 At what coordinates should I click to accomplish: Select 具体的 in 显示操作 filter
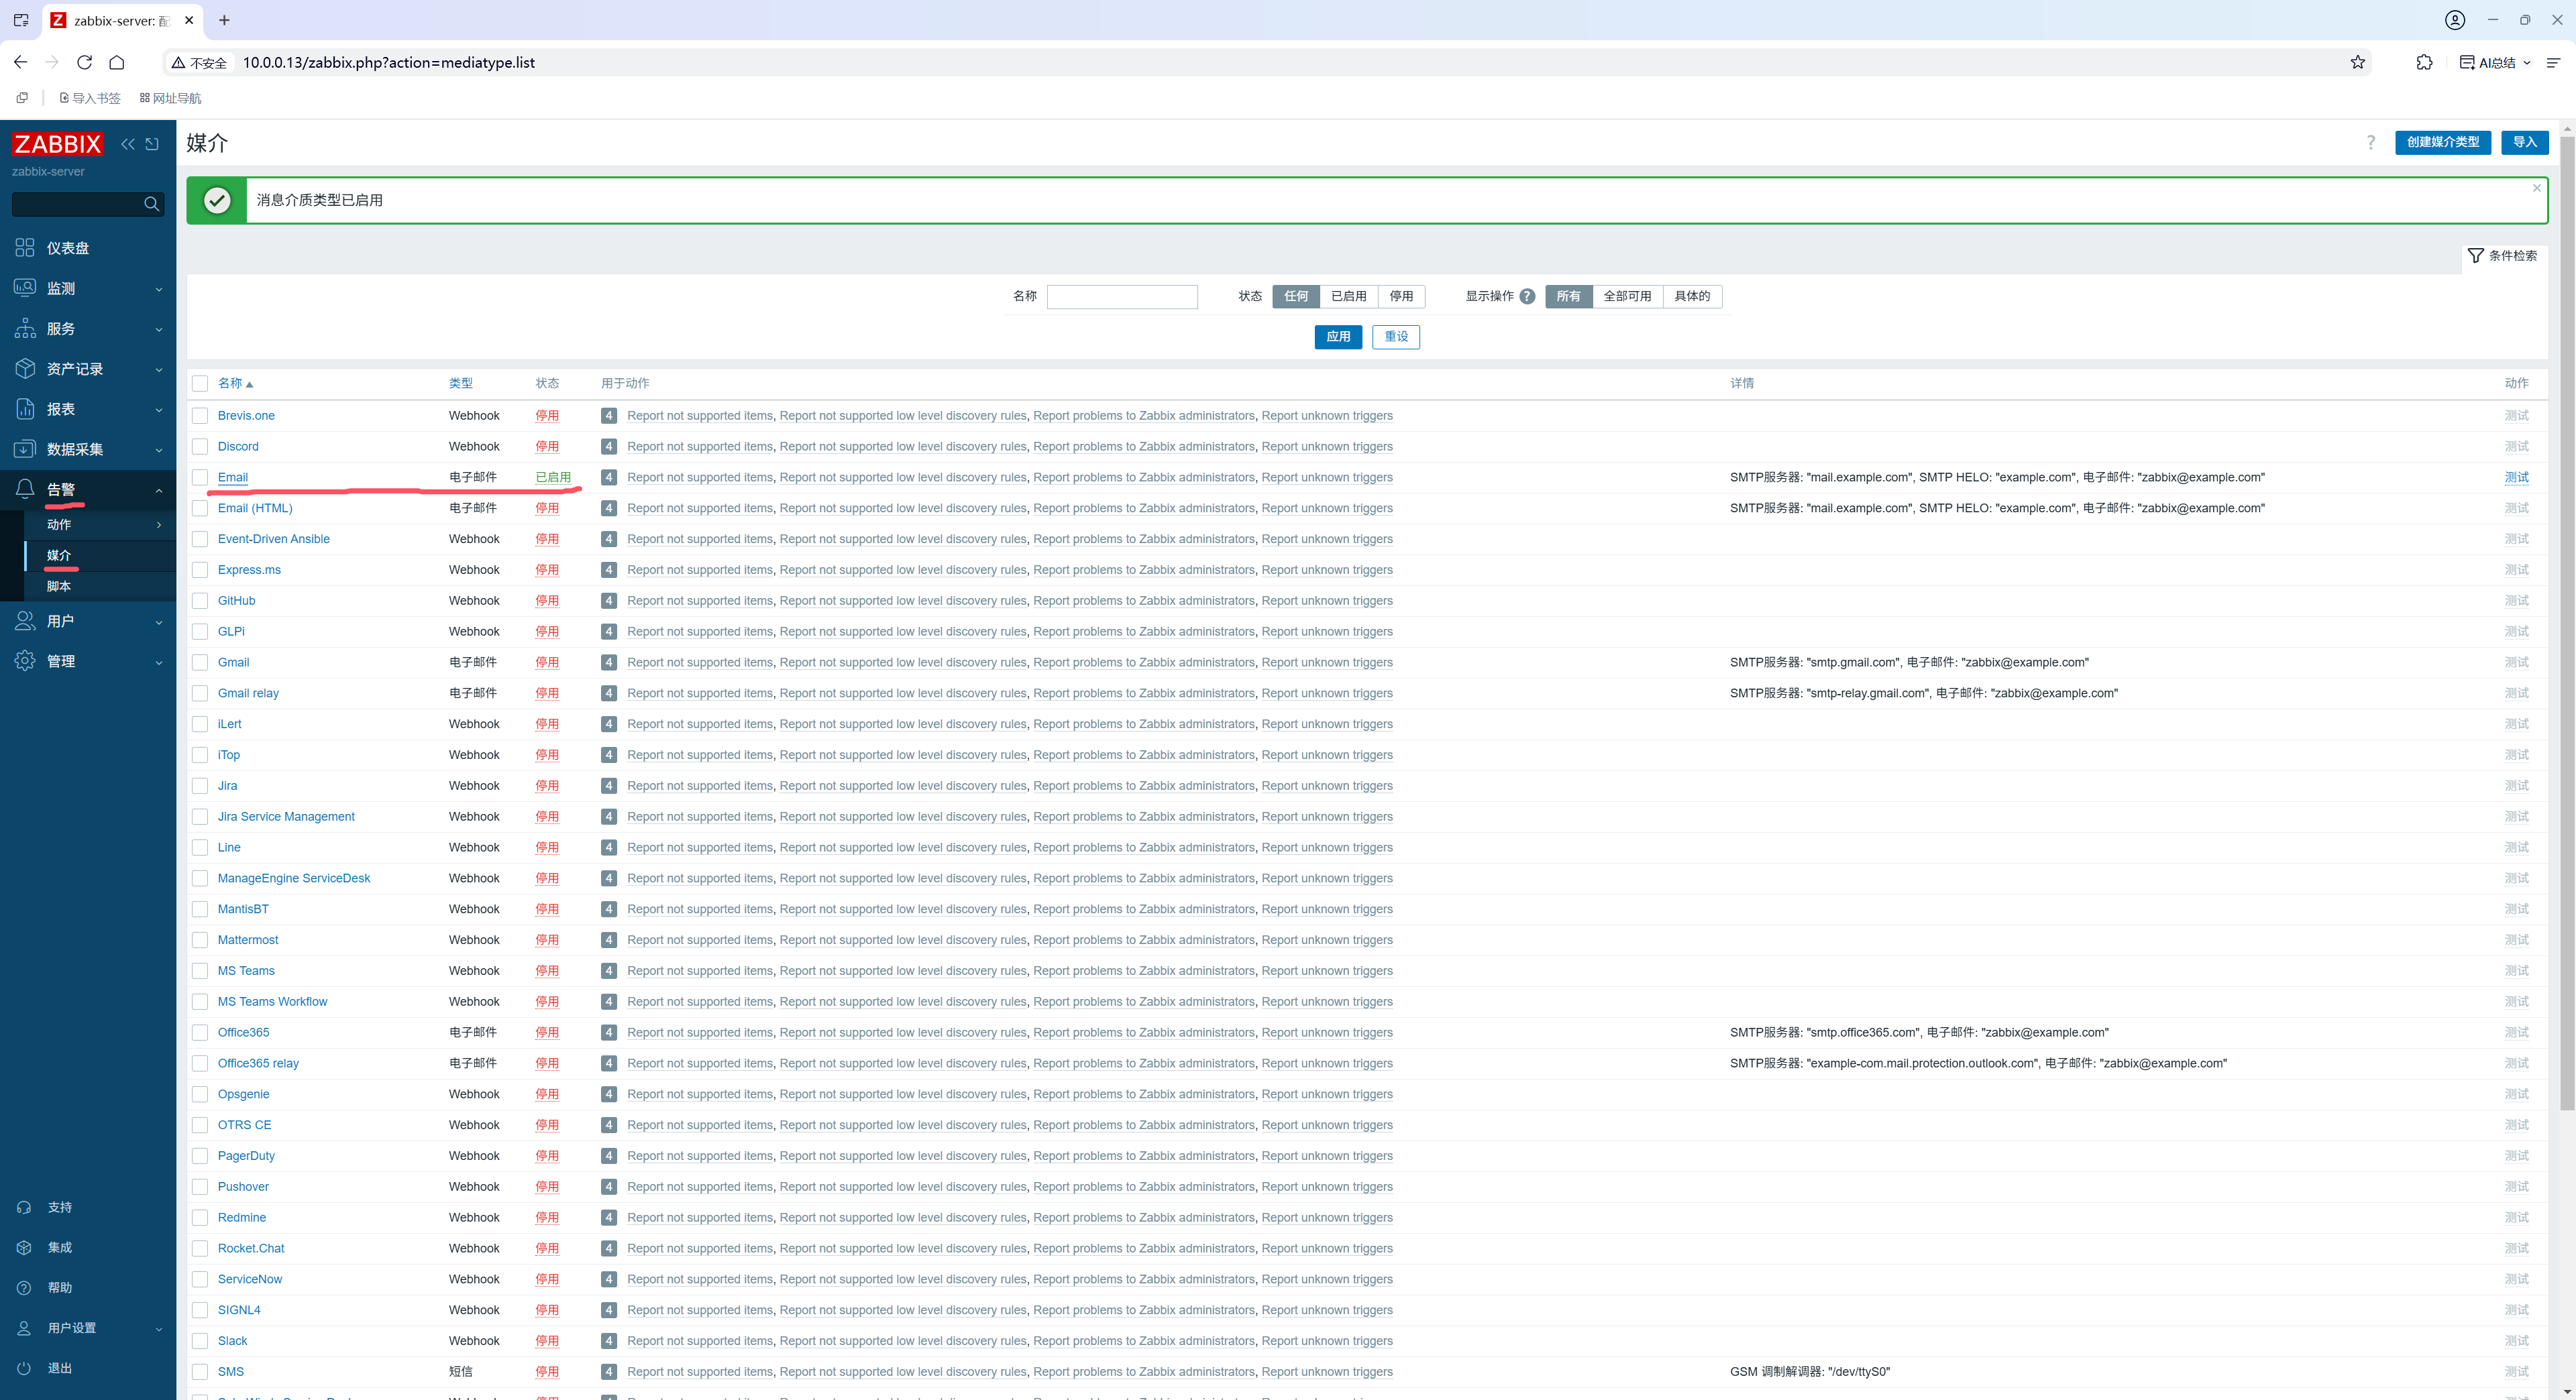1692,296
